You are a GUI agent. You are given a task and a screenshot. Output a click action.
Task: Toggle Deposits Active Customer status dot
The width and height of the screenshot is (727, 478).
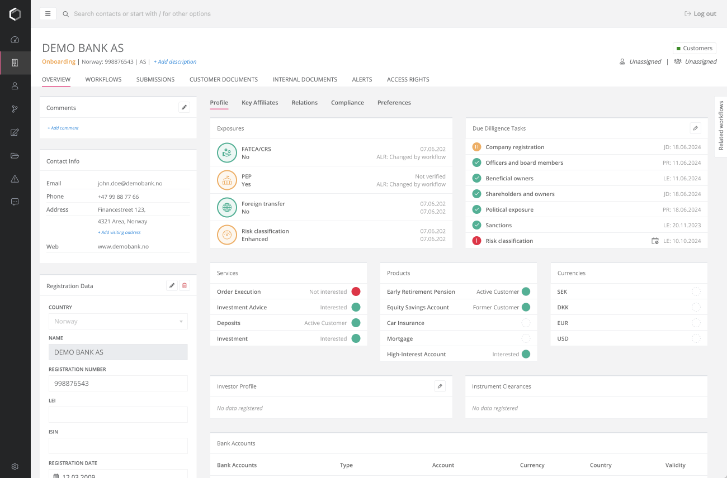(356, 323)
